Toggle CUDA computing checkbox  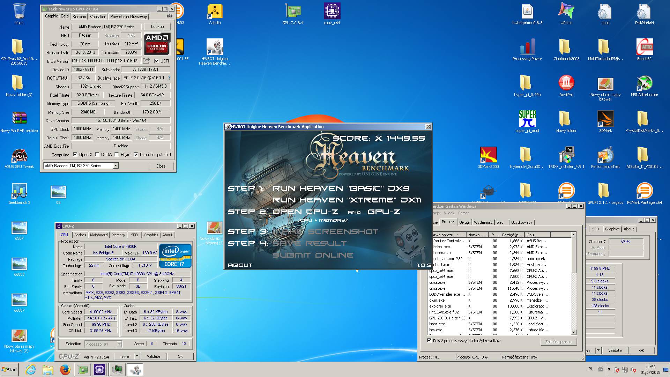coord(97,154)
